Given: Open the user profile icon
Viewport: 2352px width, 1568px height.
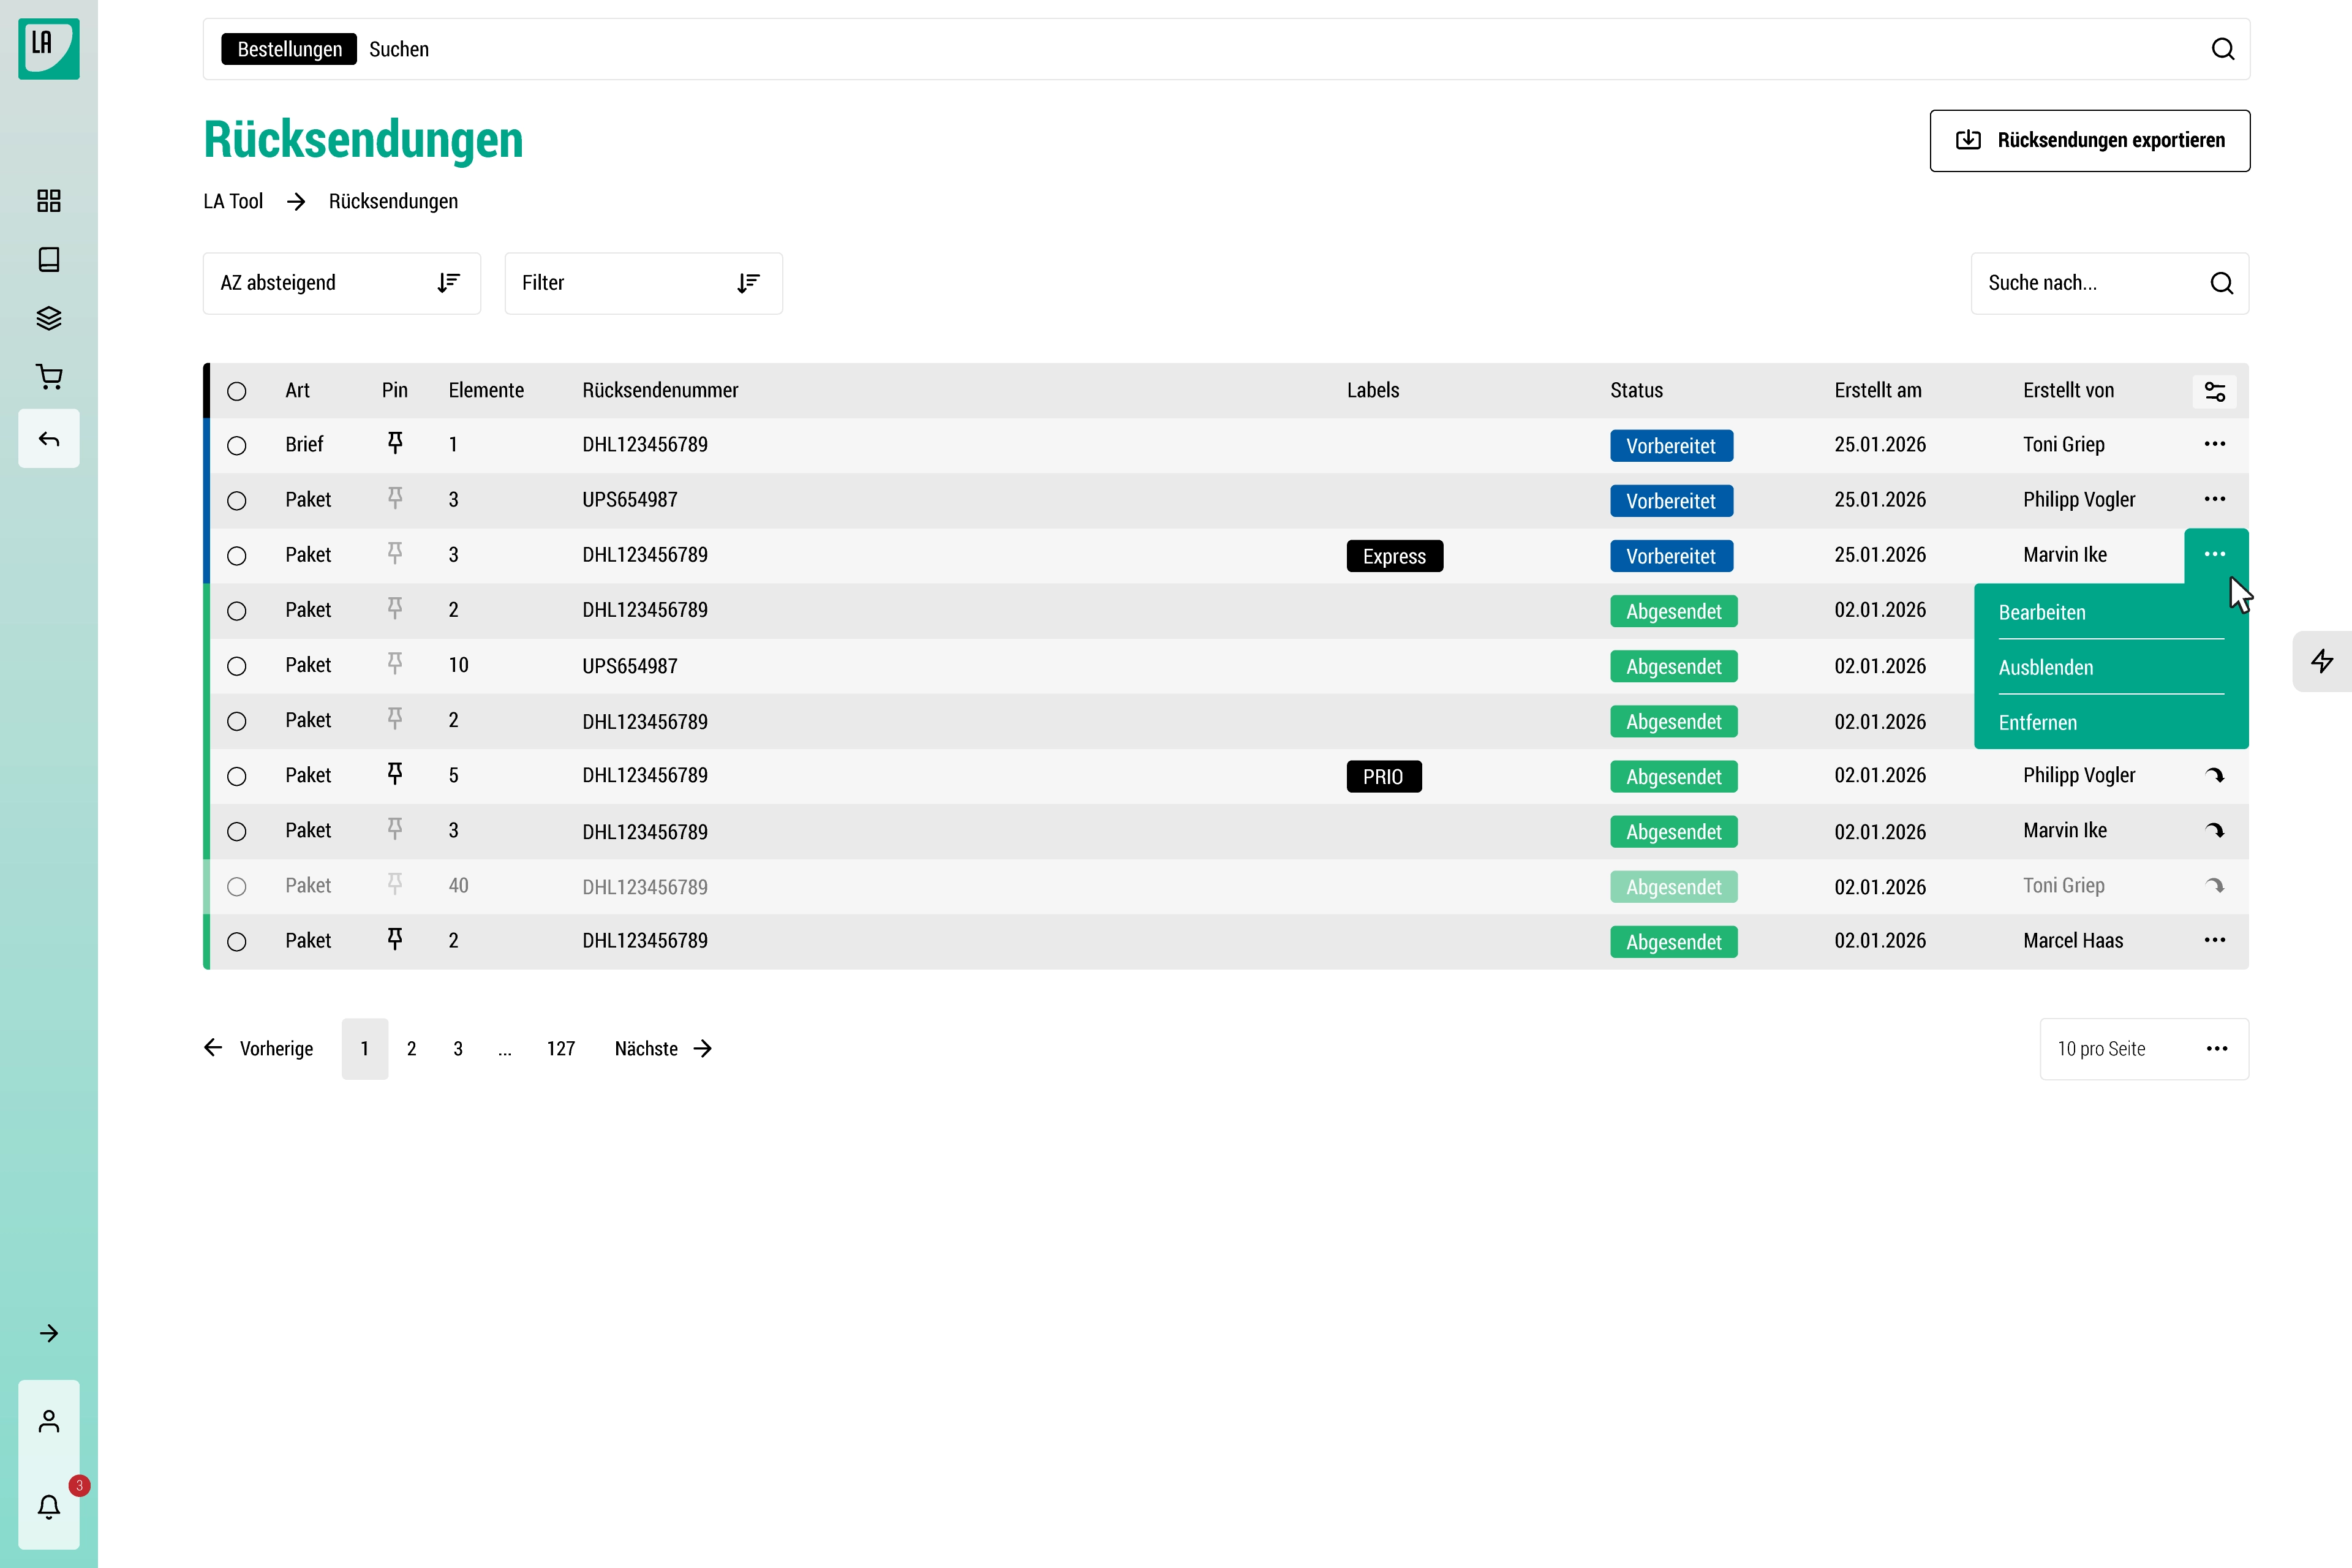Looking at the screenshot, I should pyautogui.click(x=48, y=1421).
